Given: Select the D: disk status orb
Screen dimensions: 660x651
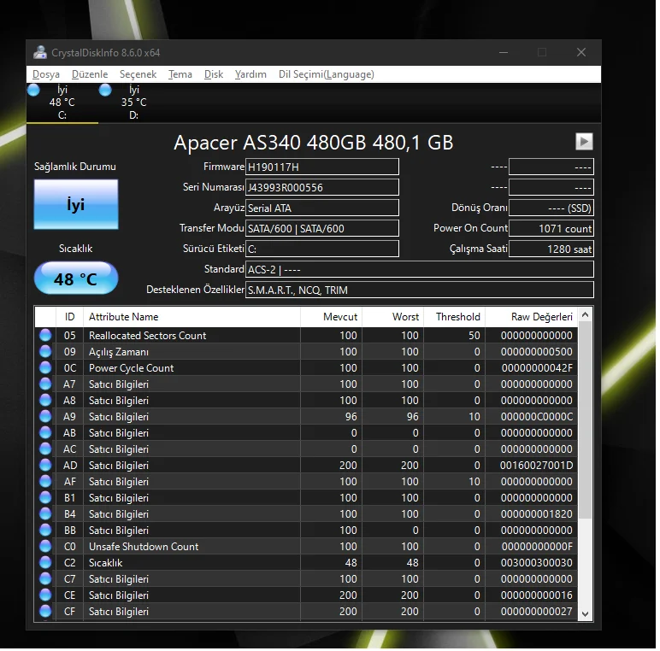Looking at the screenshot, I should pos(105,90).
